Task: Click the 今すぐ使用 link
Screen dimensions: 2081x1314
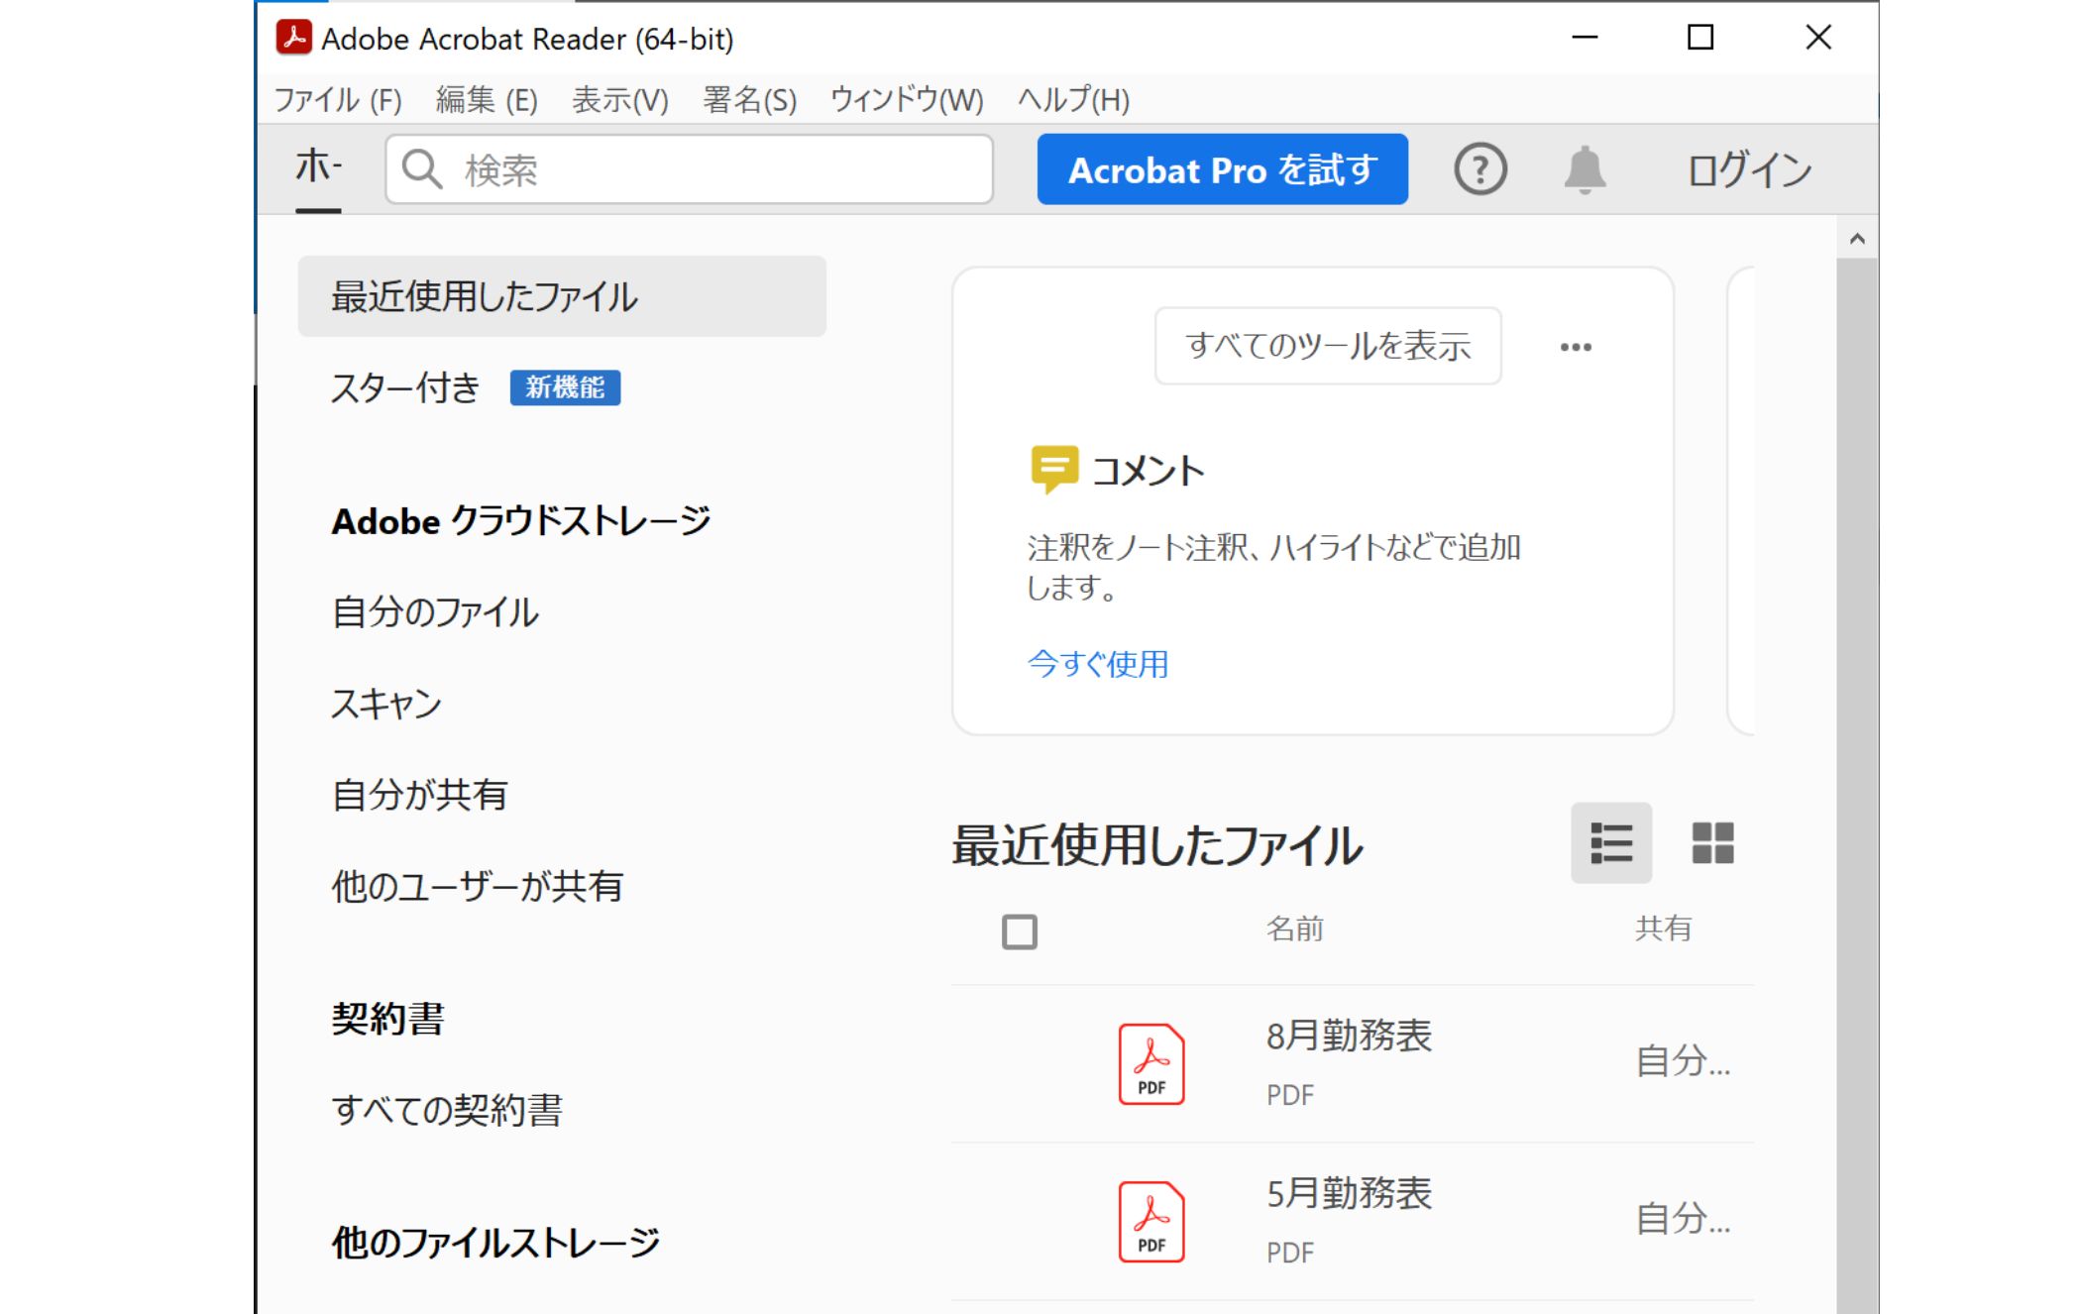Action: [1098, 664]
